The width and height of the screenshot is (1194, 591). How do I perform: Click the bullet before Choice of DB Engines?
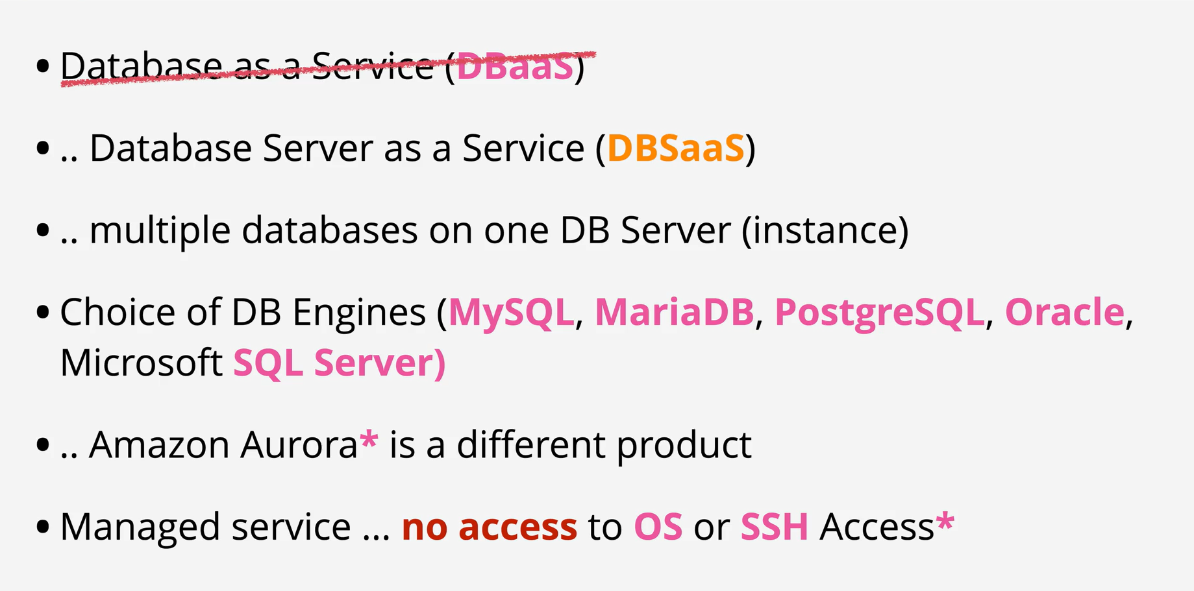coord(43,312)
